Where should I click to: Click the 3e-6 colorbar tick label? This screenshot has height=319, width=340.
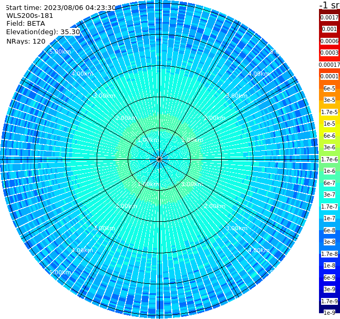click(329, 147)
